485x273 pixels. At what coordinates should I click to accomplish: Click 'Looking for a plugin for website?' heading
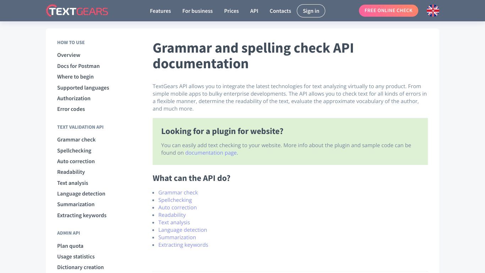point(222,131)
